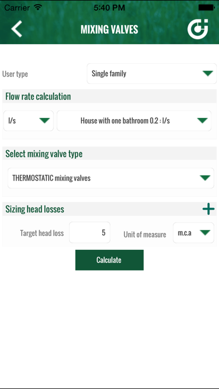This screenshot has width=219, height=389.
Task: Tap the Unit of measure label
Action: pos(145,234)
